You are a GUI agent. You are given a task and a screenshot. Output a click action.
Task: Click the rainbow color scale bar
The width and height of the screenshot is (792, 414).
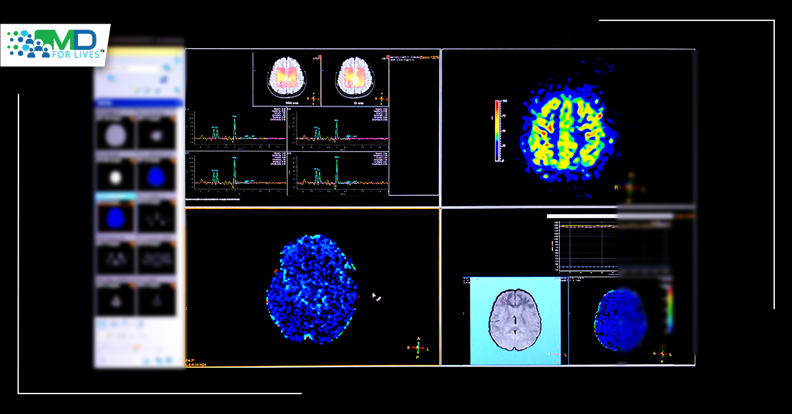[x=497, y=131]
